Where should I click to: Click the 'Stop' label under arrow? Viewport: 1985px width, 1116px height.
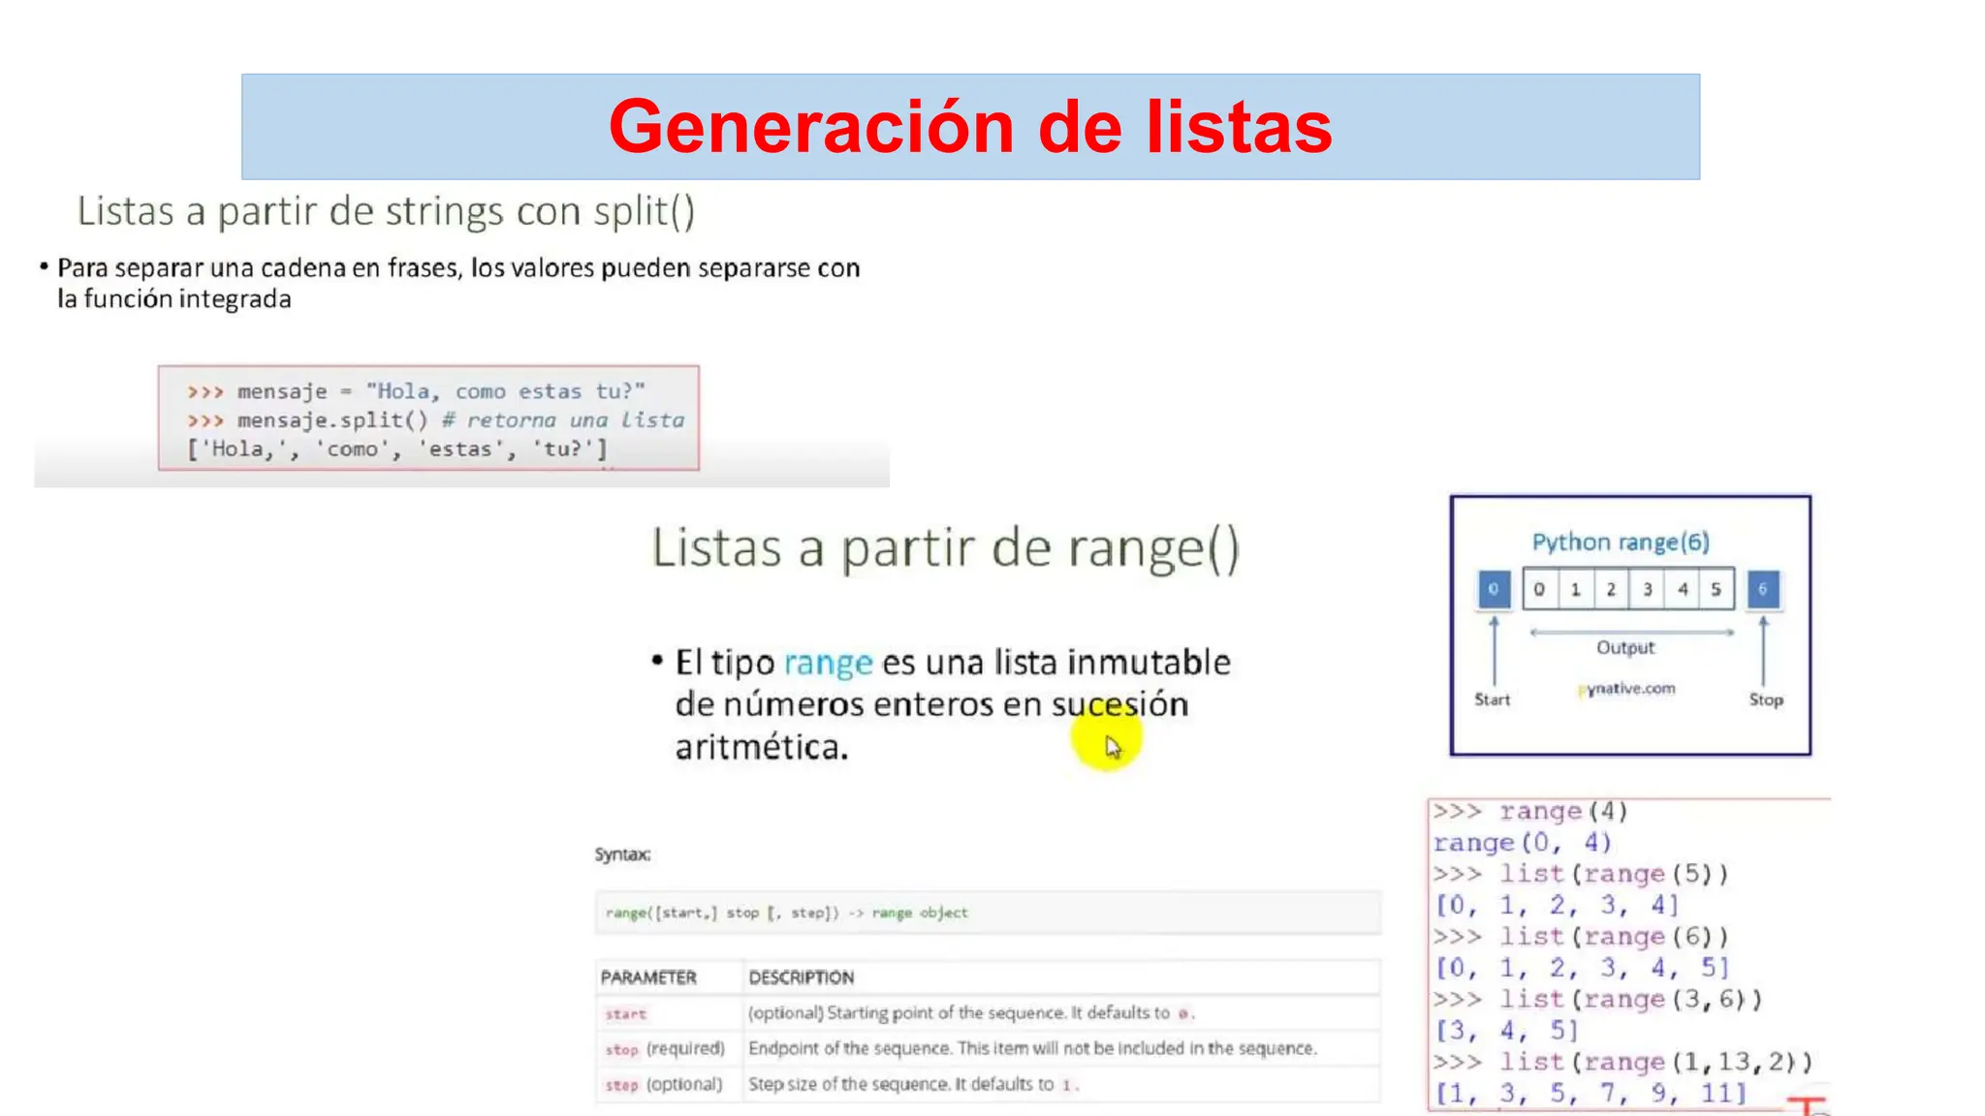click(1766, 699)
